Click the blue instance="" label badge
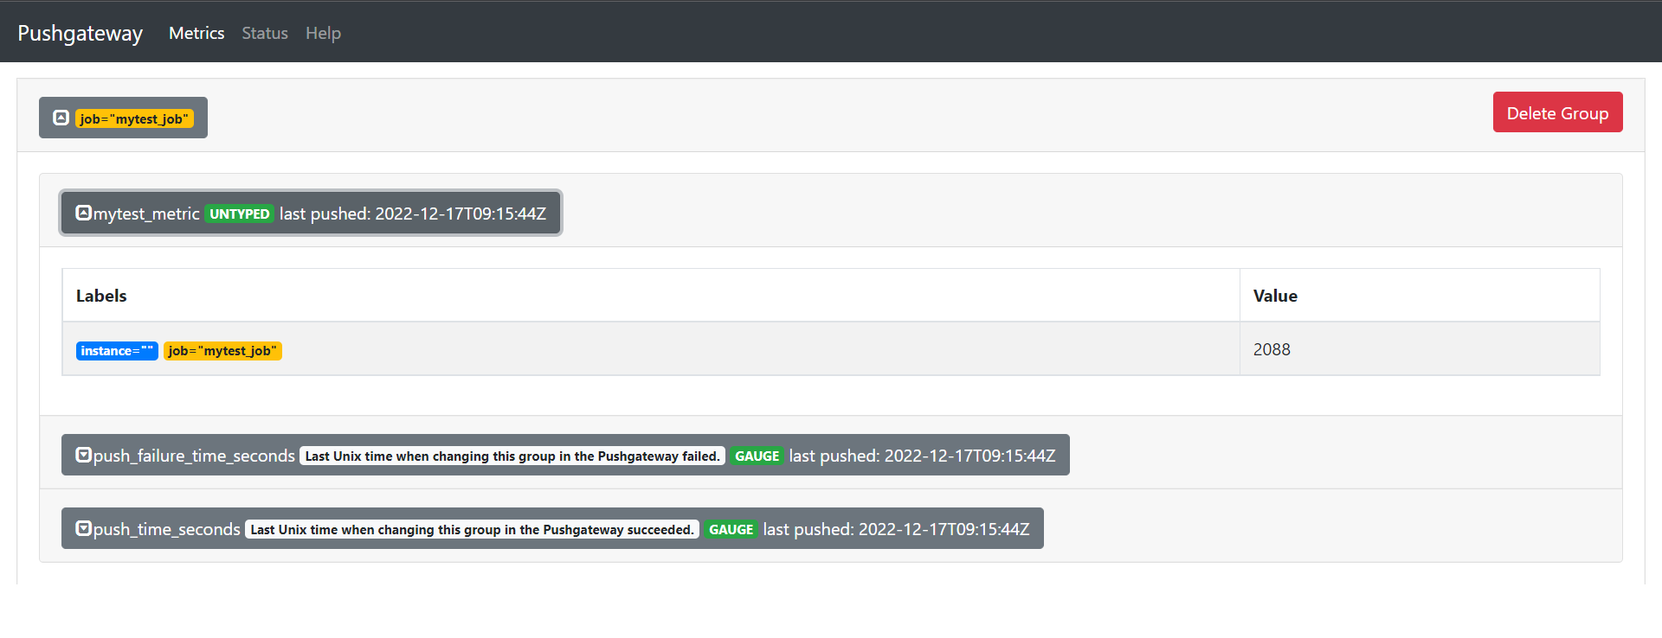The width and height of the screenshot is (1662, 638). pos(117,351)
